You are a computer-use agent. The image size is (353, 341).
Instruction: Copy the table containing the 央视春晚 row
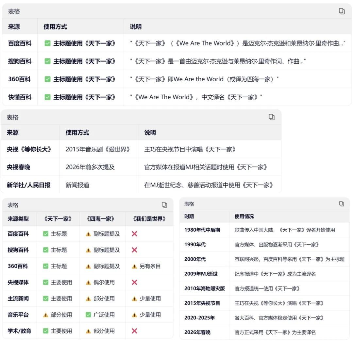point(272,117)
